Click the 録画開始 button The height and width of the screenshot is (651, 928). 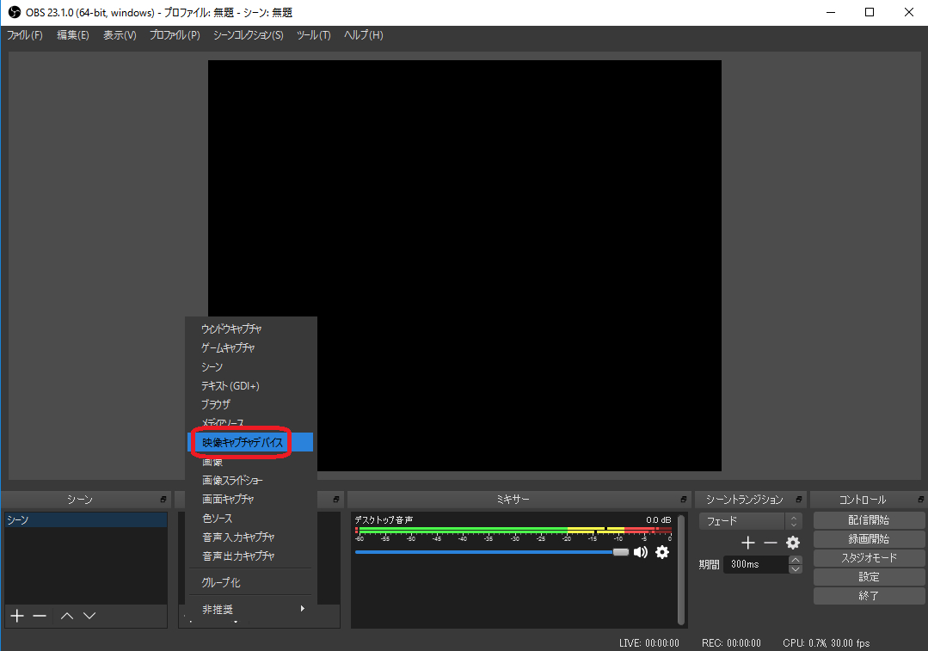(x=869, y=539)
